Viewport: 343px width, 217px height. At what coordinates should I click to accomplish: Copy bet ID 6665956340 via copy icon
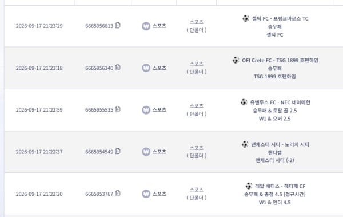pos(118,68)
